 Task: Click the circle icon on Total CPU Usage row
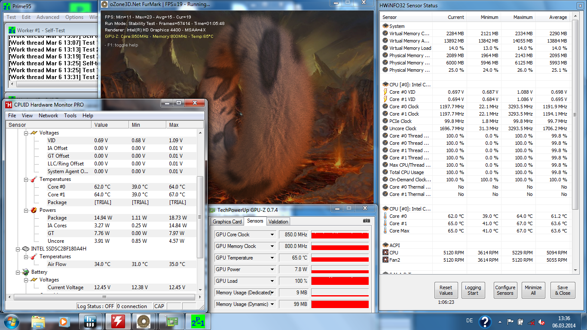385,172
